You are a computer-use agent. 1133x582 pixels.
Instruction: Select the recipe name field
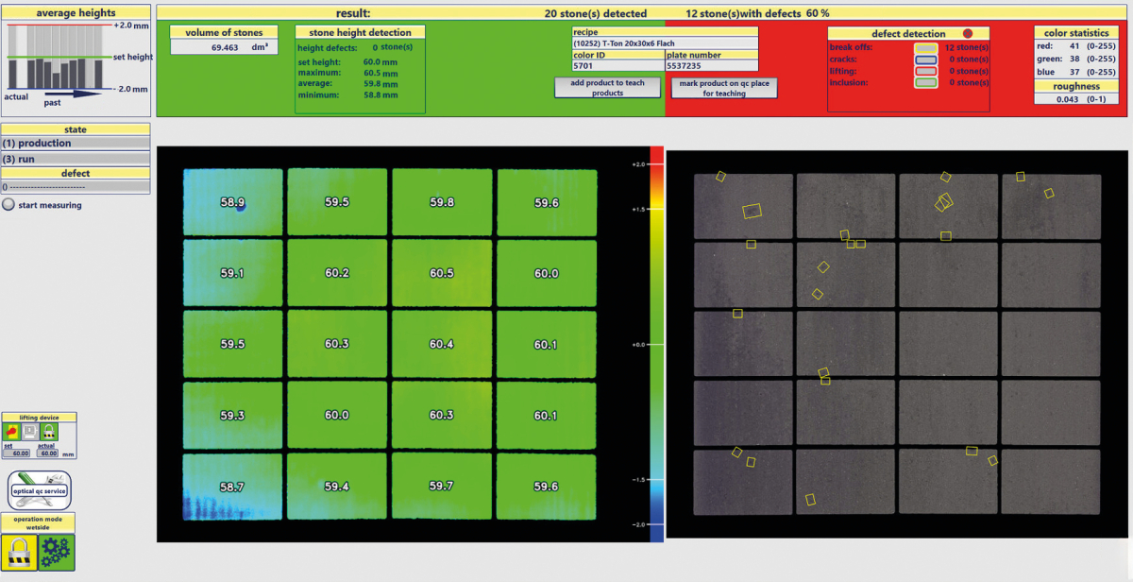(665, 43)
